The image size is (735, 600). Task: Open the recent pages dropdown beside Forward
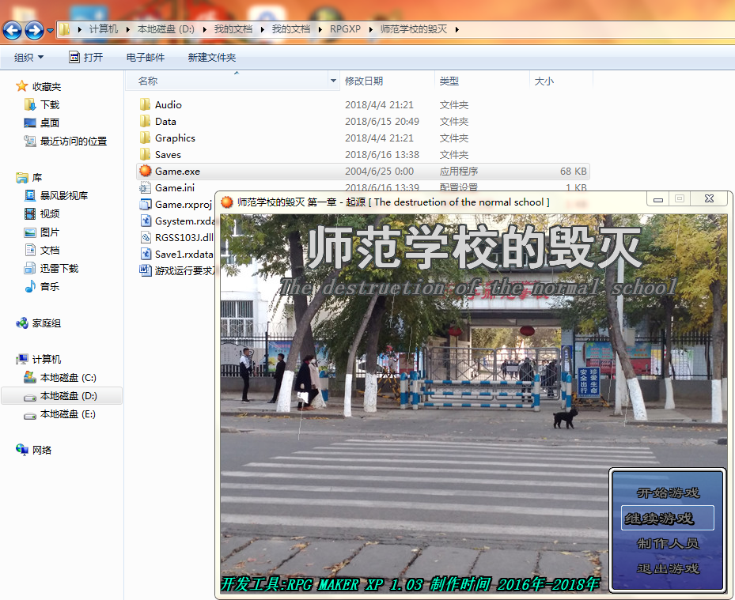(50, 31)
